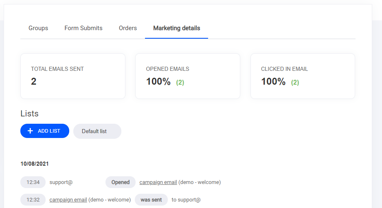Click the 12:32 time badge
The image size is (382, 208).
click(33, 200)
